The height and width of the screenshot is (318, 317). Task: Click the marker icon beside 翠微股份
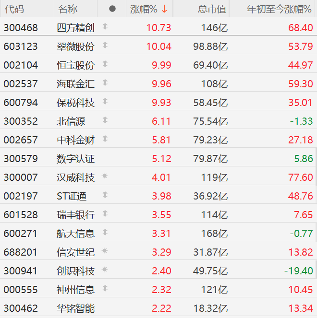[105, 45]
